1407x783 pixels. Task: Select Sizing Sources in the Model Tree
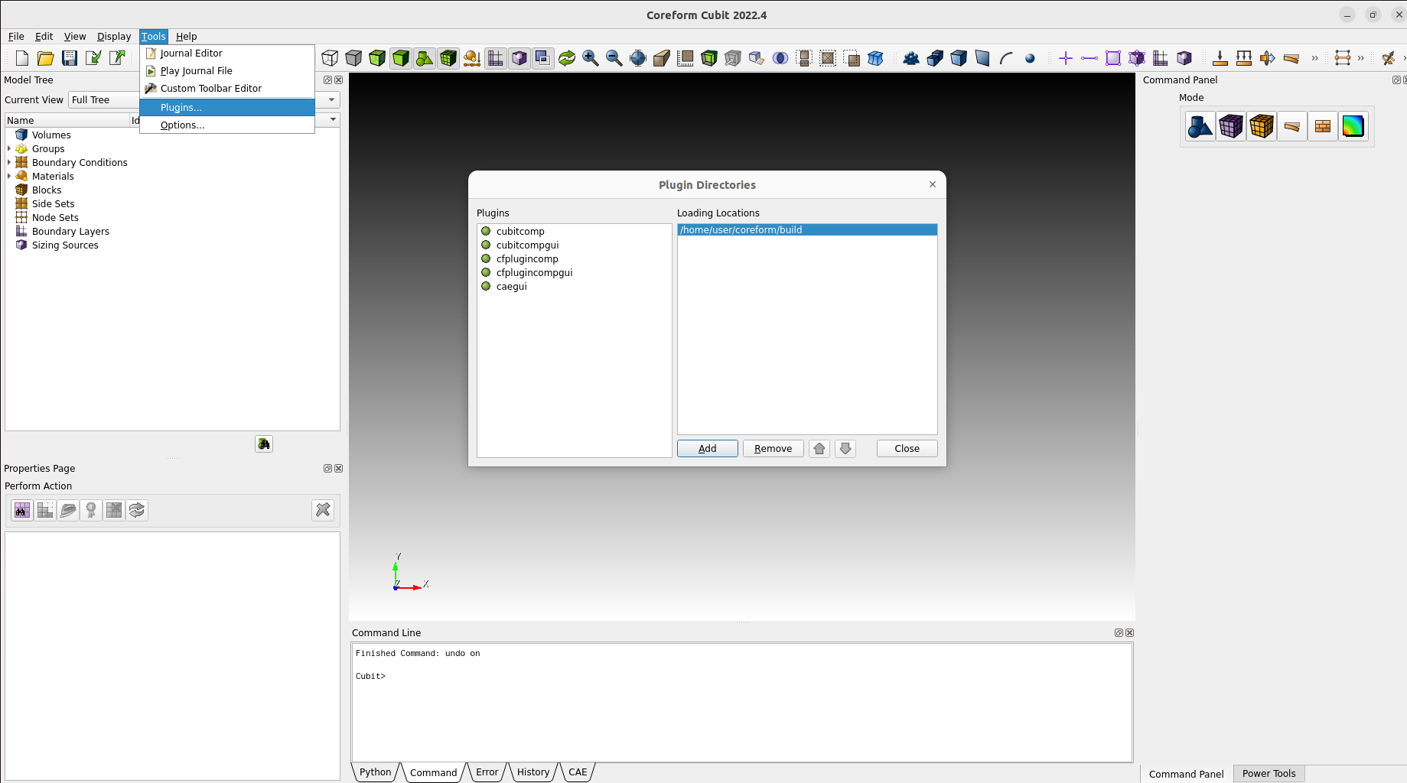[65, 245]
